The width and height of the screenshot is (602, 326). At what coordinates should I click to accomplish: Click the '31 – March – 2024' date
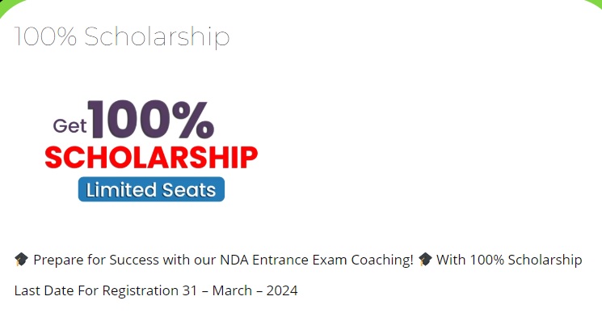(240, 290)
